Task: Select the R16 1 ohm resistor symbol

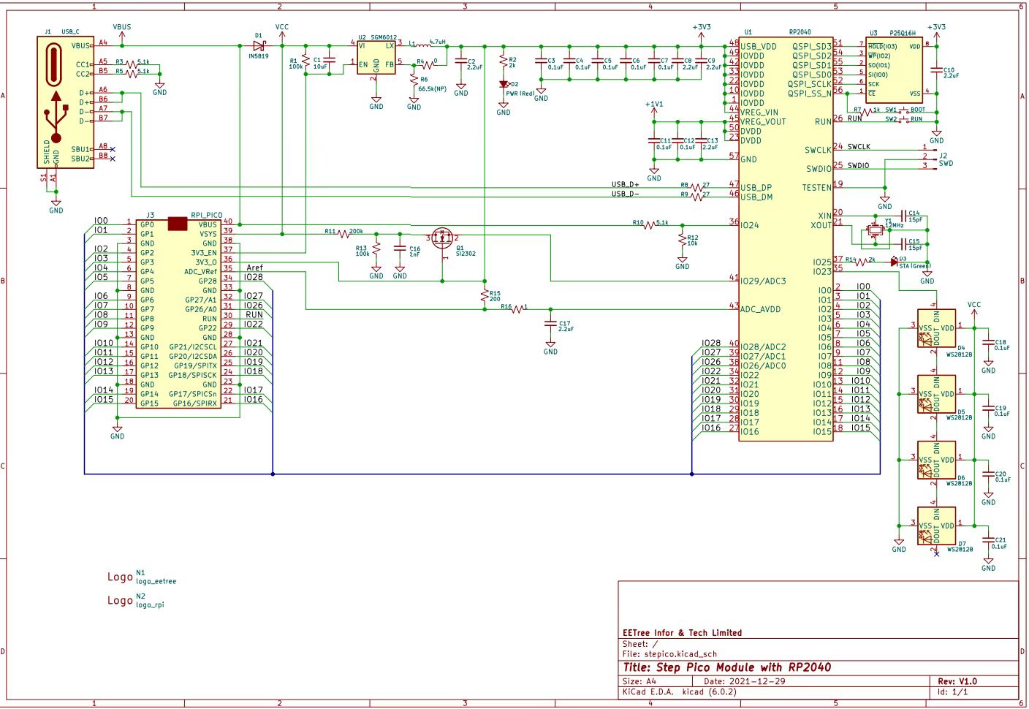Action: pyautogui.click(x=518, y=309)
